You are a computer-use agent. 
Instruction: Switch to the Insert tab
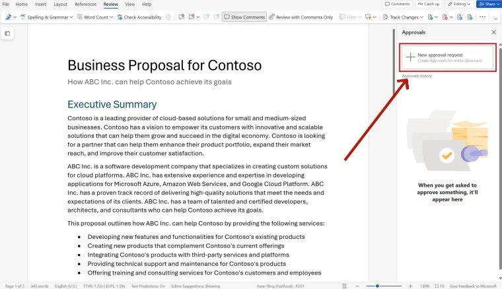tap(40, 4)
